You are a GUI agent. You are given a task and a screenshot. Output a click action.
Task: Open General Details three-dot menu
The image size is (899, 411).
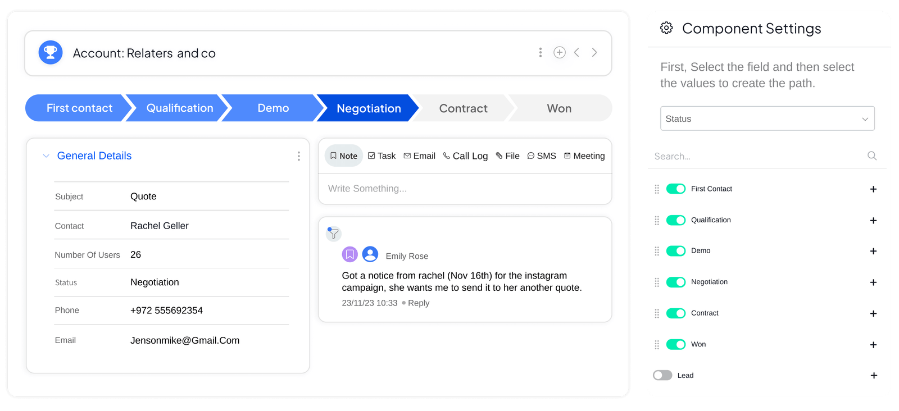299,156
